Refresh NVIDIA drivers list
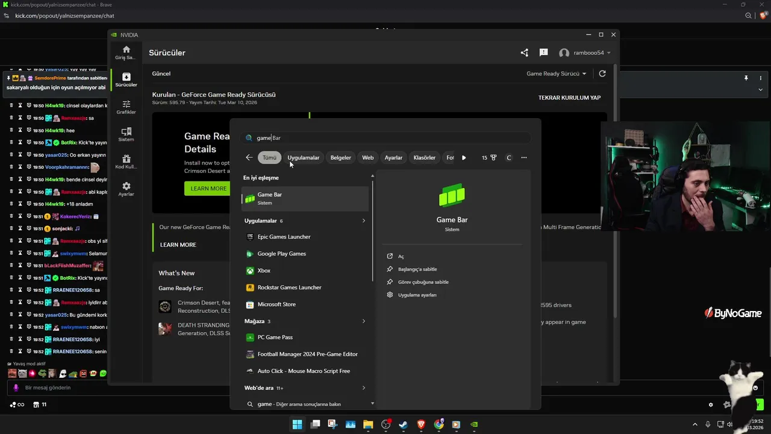The image size is (771, 434). coord(602,74)
